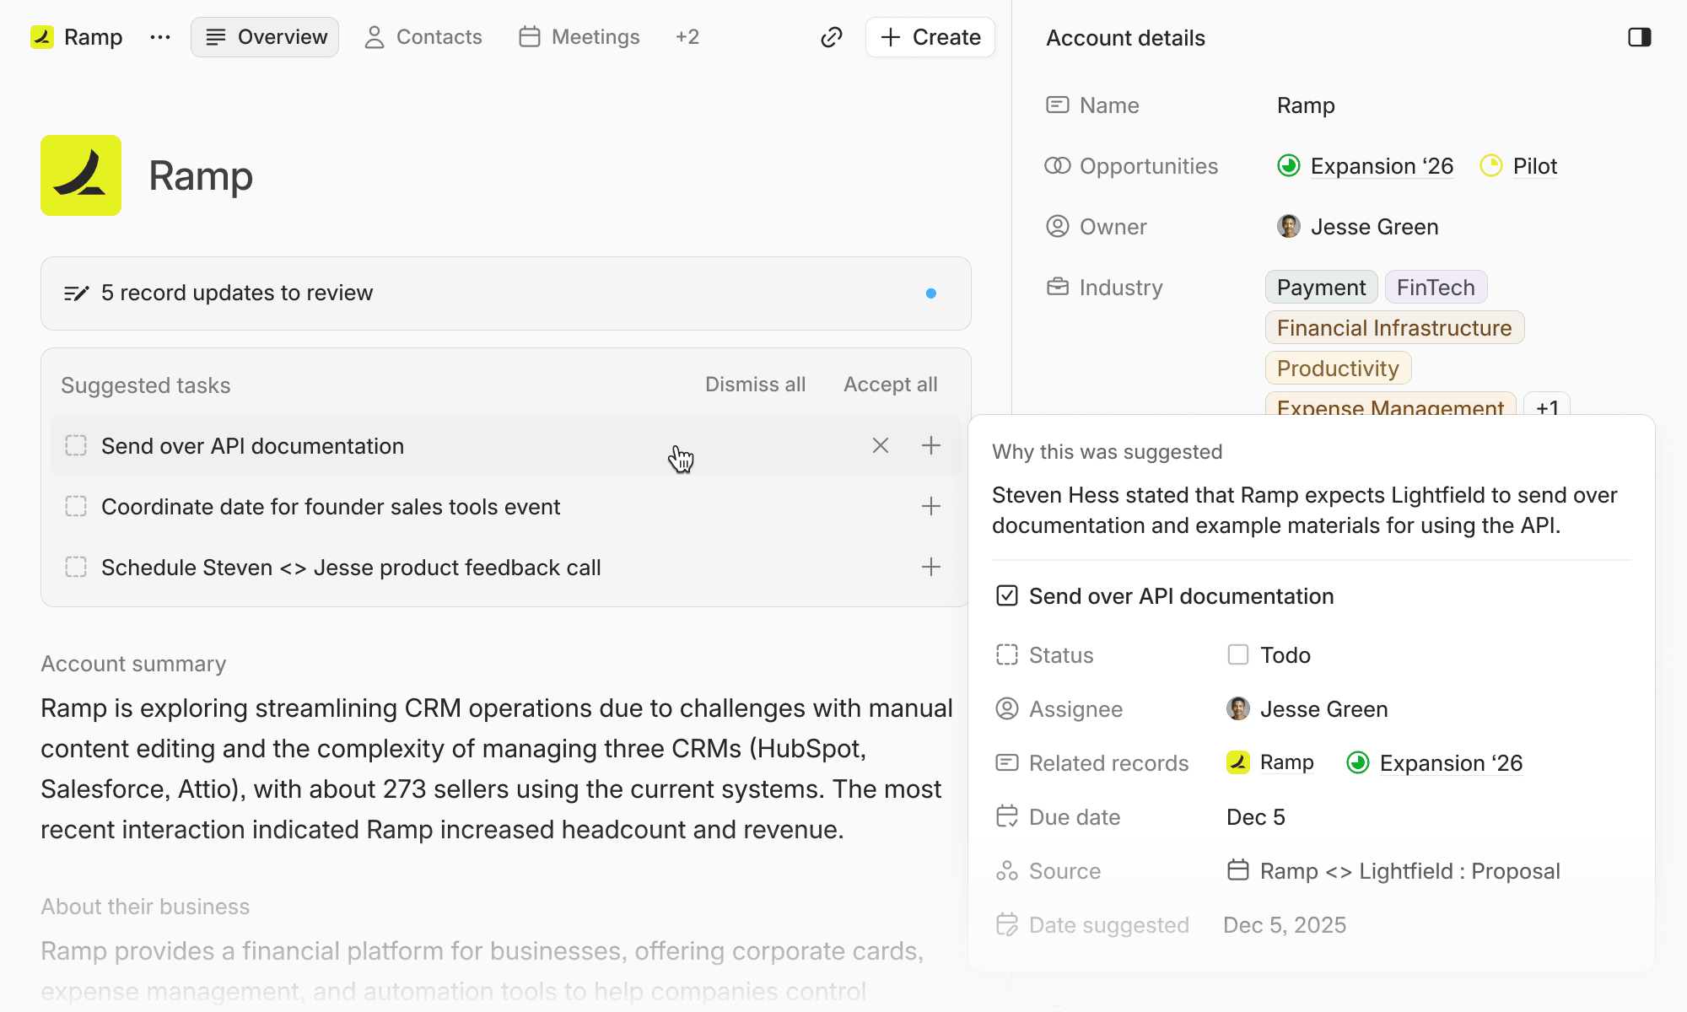The width and height of the screenshot is (1687, 1012).
Task: Open the Expansion '26 opportunity link
Action: coord(1381,166)
